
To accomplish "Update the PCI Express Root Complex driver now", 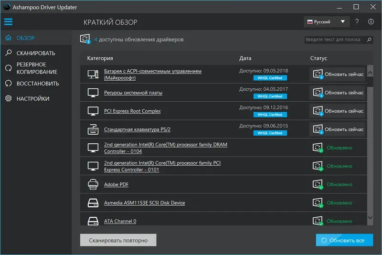I will coord(338,111).
